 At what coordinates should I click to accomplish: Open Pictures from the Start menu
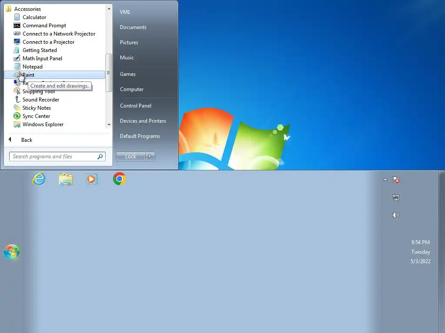tap(129, 42)
